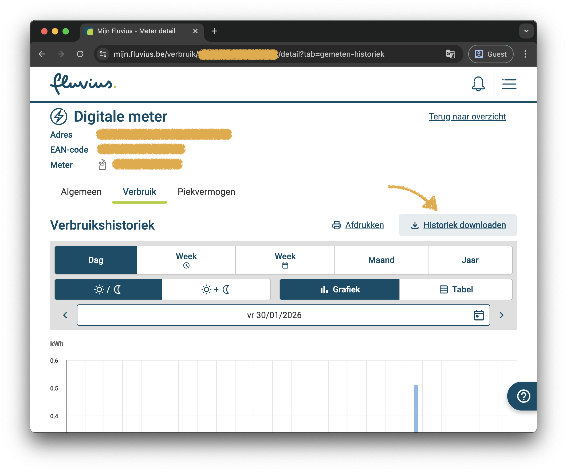The image size is (567, 472).
Task: Click Terug naar overzicht link
Action: pos(467,117)
